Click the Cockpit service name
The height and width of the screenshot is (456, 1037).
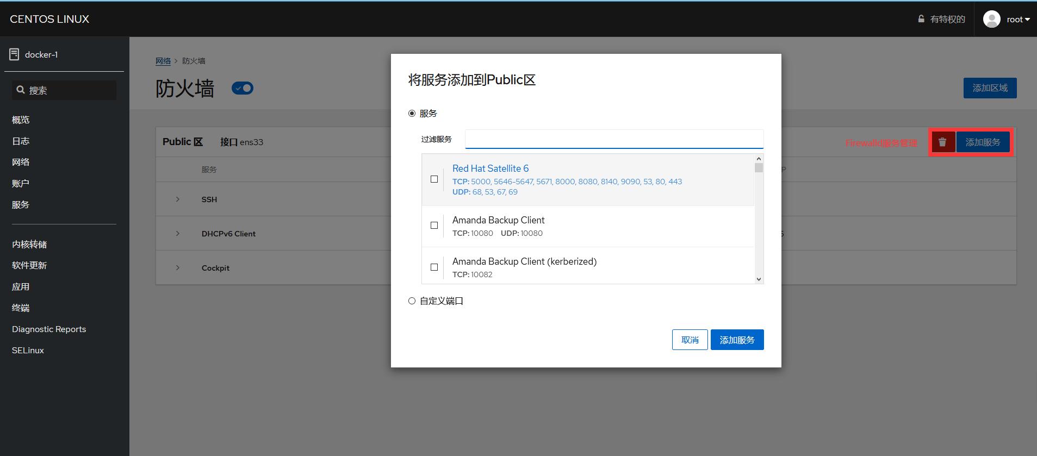pyautogui.click(x=215, y=268)
